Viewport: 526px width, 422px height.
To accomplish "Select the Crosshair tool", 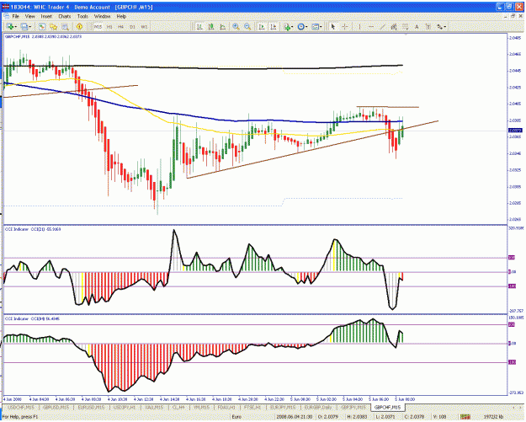I will coord(344,26).
